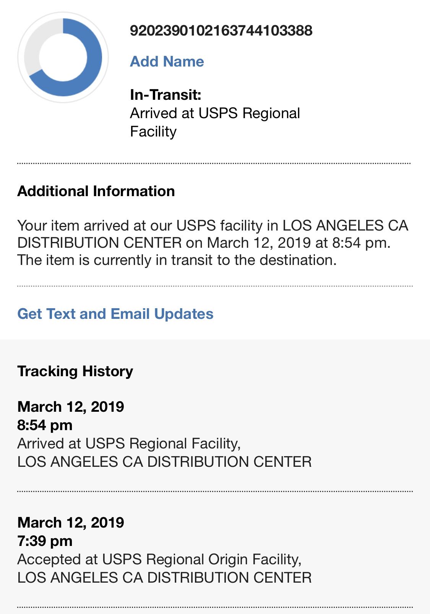
Task: Tap the In-Transit status label
Action: tap(166, 94)
